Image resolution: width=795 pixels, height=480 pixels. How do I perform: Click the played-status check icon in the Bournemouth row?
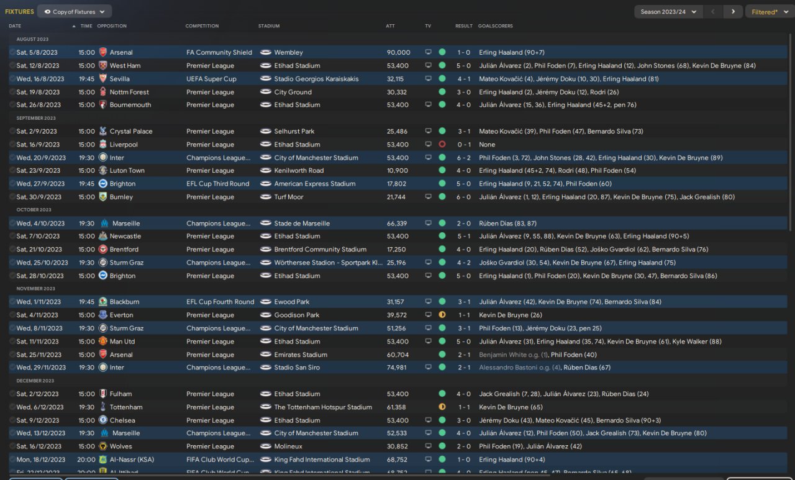pyautogui.click(x=12, y=105)
